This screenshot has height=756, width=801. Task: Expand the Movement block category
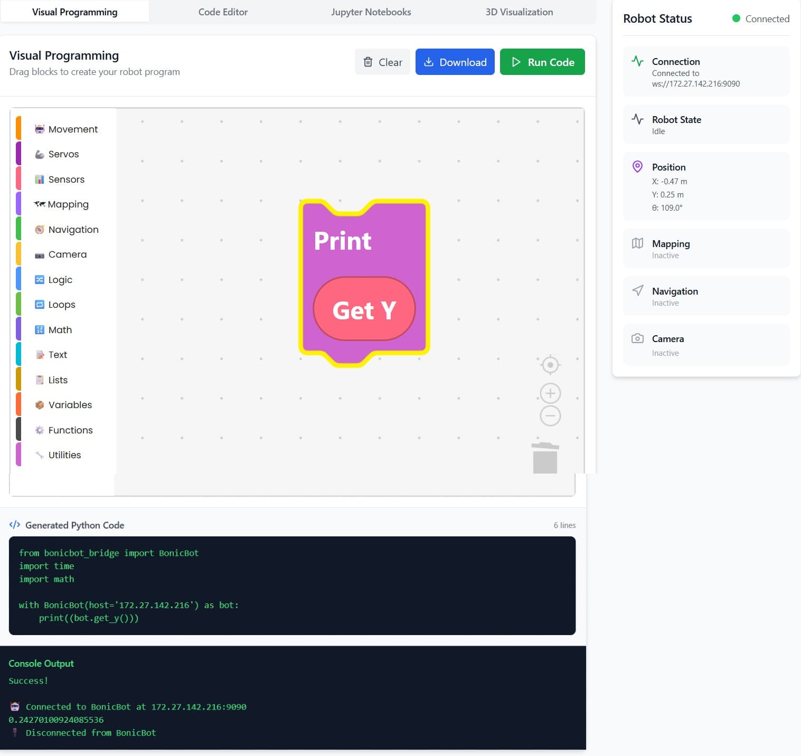pyautogui.click(x=73, y=129)
